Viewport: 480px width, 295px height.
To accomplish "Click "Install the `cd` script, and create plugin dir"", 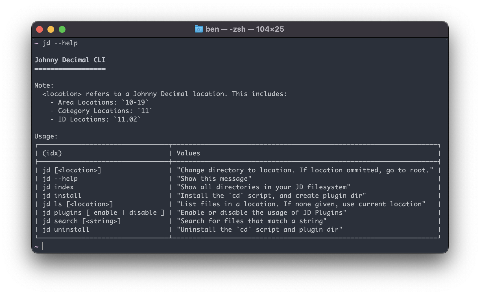I will click(271, 196).
